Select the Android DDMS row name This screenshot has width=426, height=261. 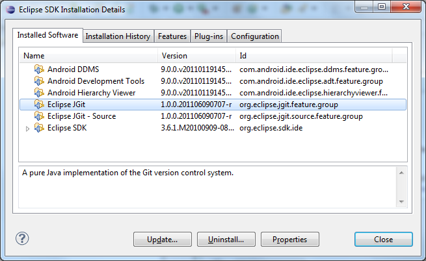pos(73,69)
